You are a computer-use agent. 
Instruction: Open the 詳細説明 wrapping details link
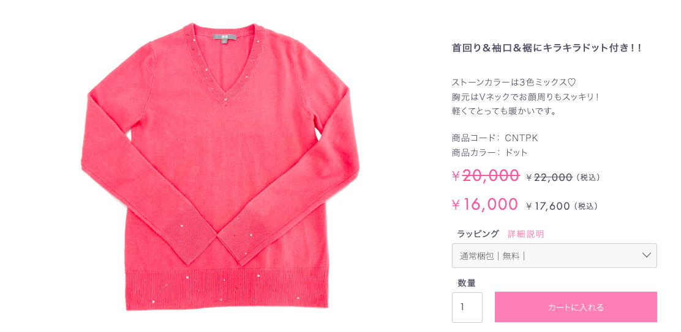[525, 234]
